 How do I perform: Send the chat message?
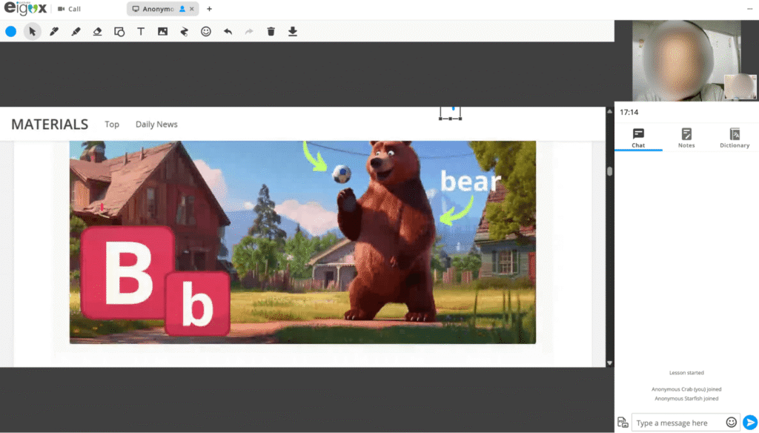(x=749, y=422)
